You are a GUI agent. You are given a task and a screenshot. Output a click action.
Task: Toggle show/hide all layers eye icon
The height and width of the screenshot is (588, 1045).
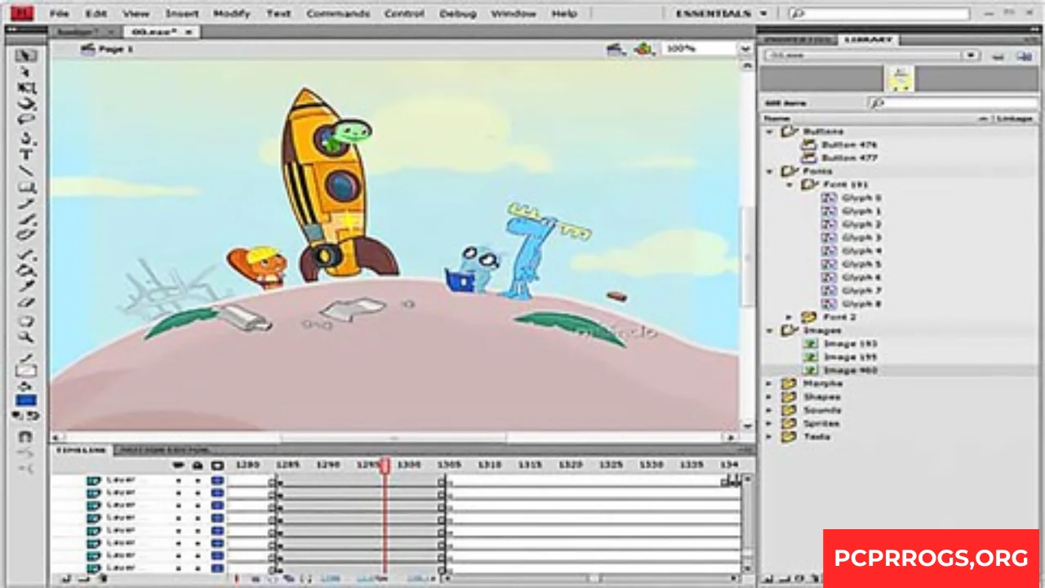click(x=179, y=465)
